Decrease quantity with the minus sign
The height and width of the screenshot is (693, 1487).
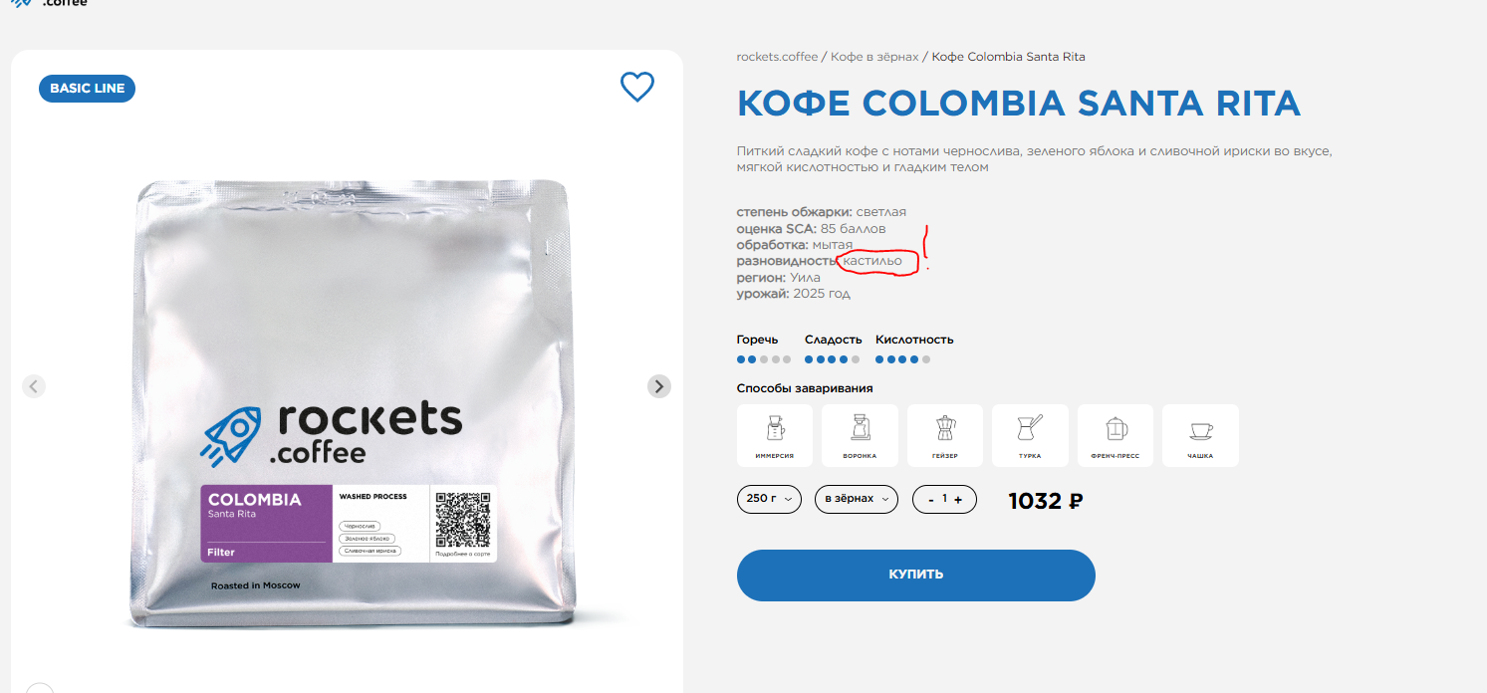929,500
